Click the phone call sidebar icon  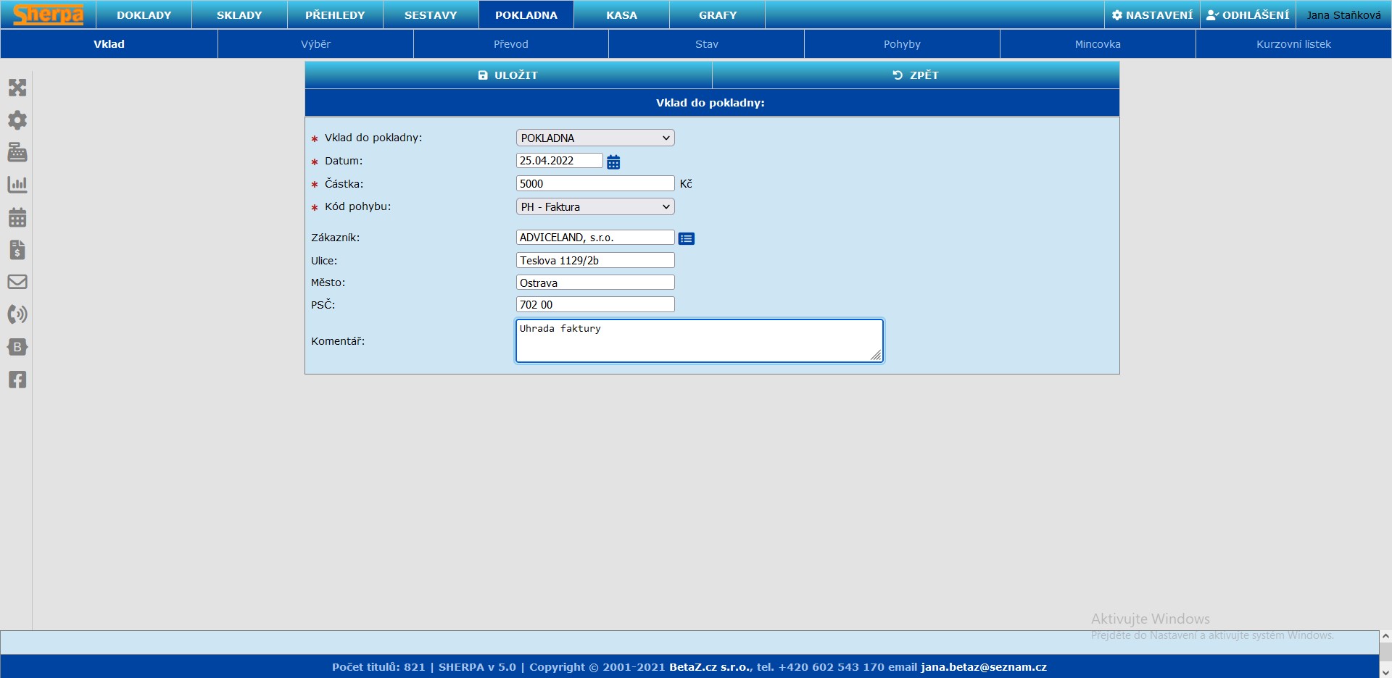17,314
